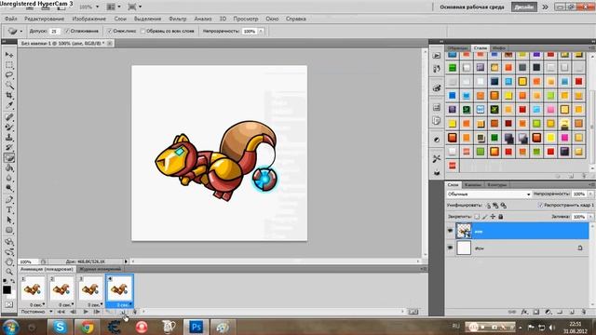Screen dimensions: 596x335
Task: Go to next animation frame
Action: pyautogui.click(x=97, y=312)
